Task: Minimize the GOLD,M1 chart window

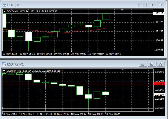Action: (x=142, y=5)
